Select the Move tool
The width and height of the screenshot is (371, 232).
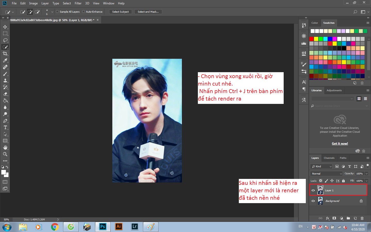(x=5, y=27)
